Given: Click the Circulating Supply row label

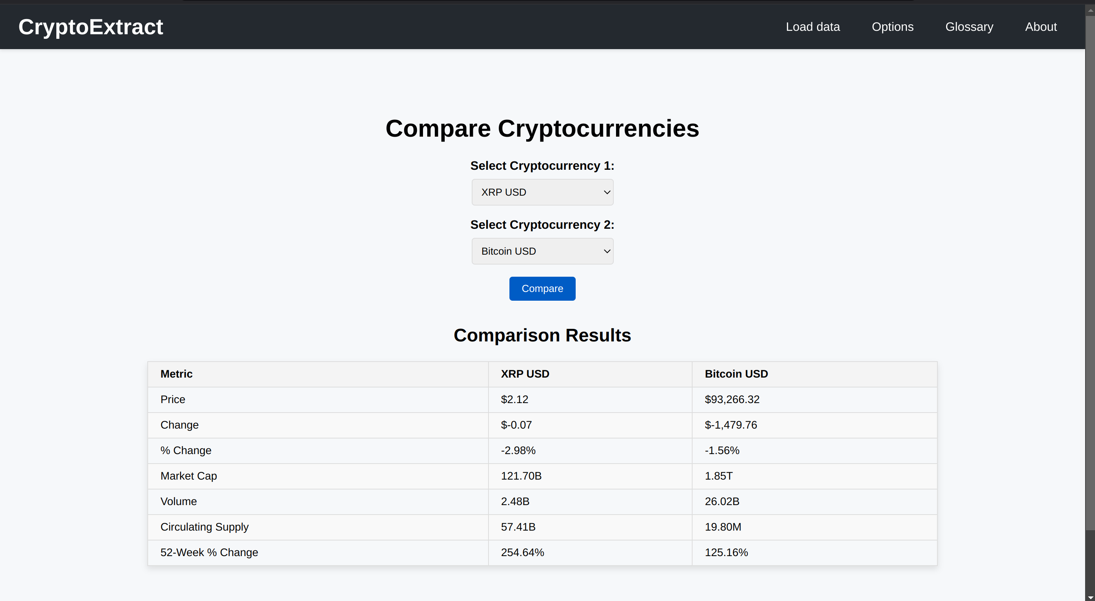Looking at the screenshot, I should 204,527.
